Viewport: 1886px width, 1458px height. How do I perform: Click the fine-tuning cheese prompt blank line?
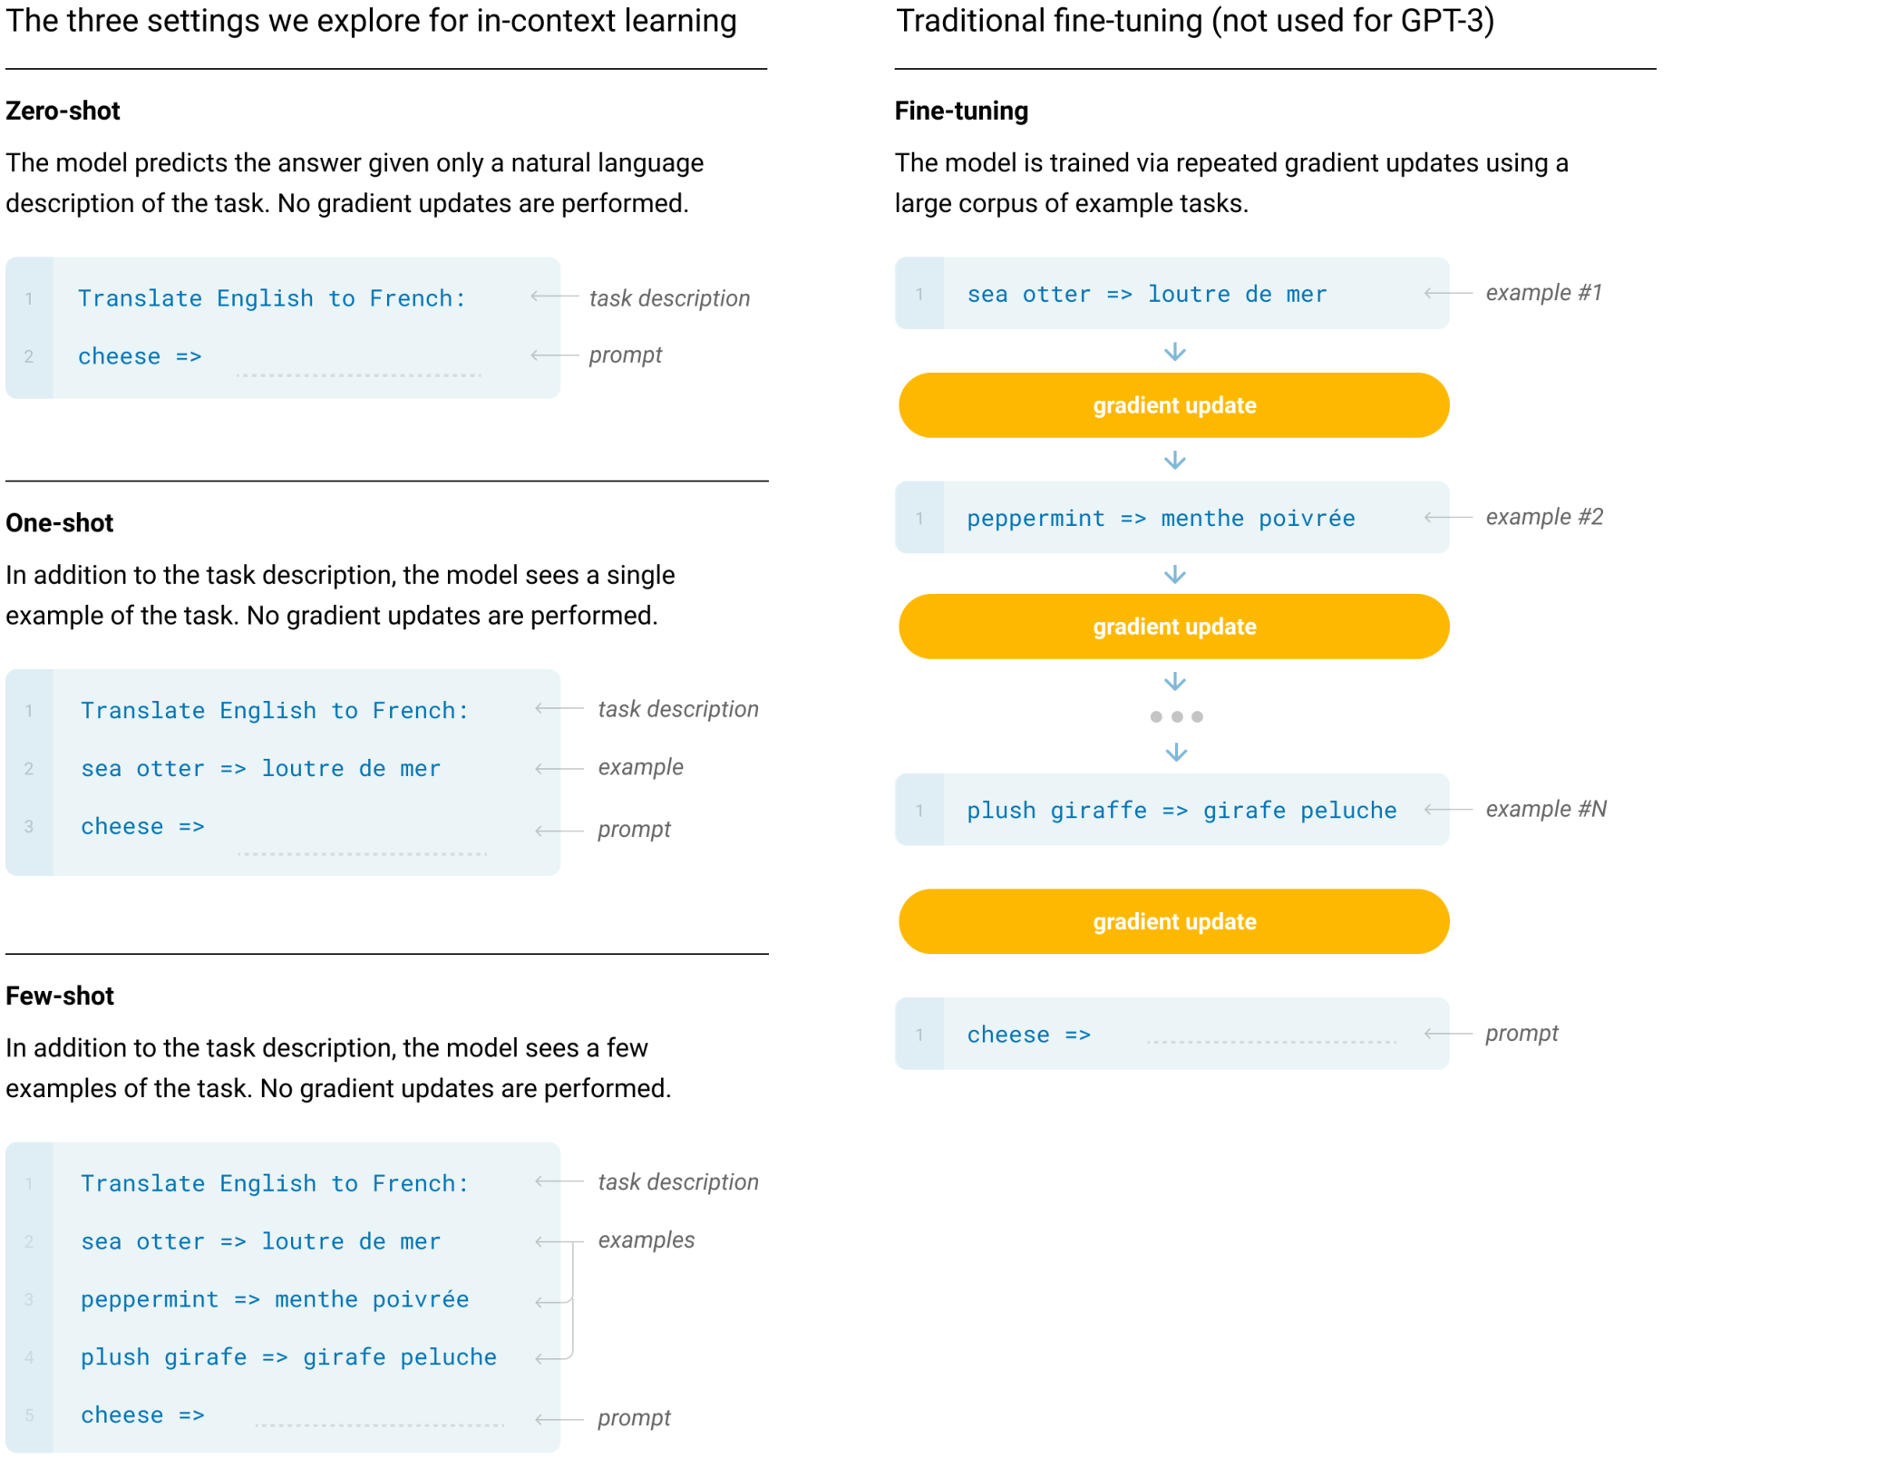(x=1271, y=1042)
